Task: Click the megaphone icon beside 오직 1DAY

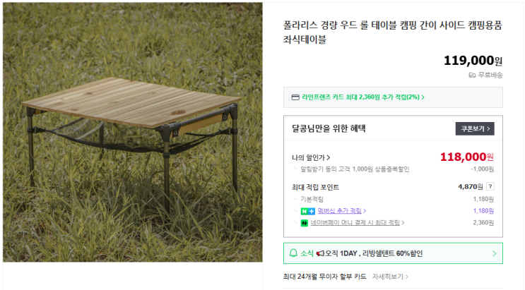Action: pos(320,253)
